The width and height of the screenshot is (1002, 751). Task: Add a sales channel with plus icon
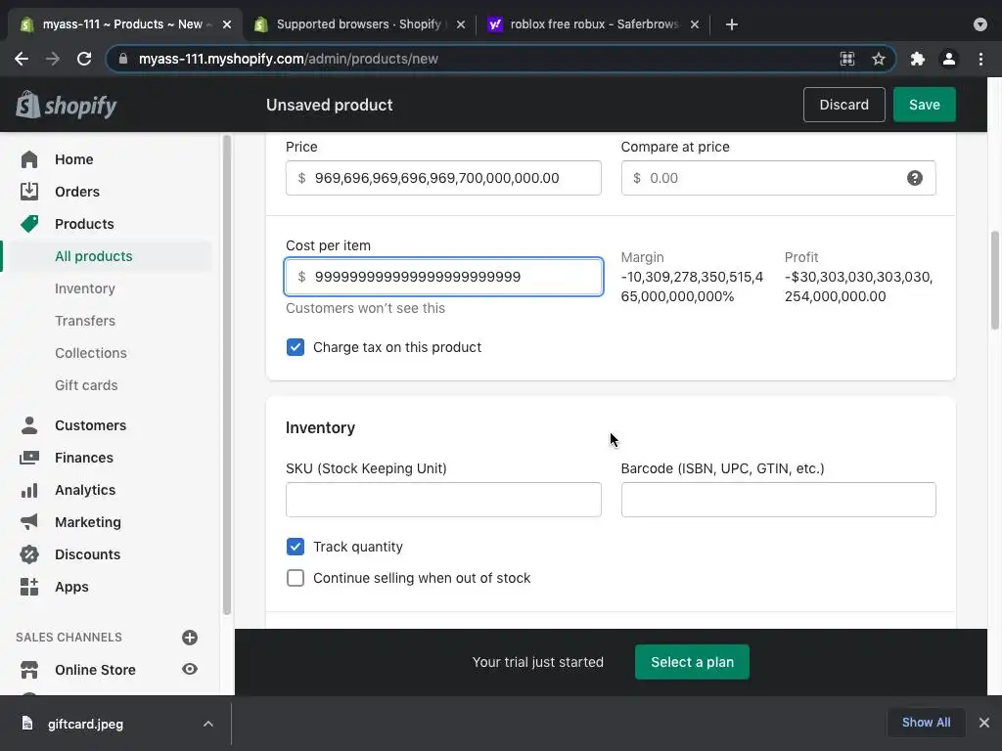pyautogui.click(x=190, y=638)
